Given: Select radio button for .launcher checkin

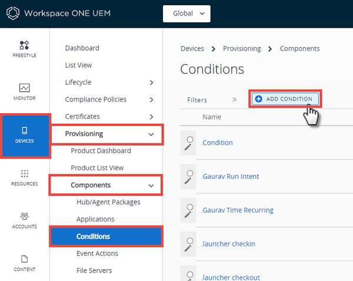Looking at the screenshot, I should click(x=190, y=241).
